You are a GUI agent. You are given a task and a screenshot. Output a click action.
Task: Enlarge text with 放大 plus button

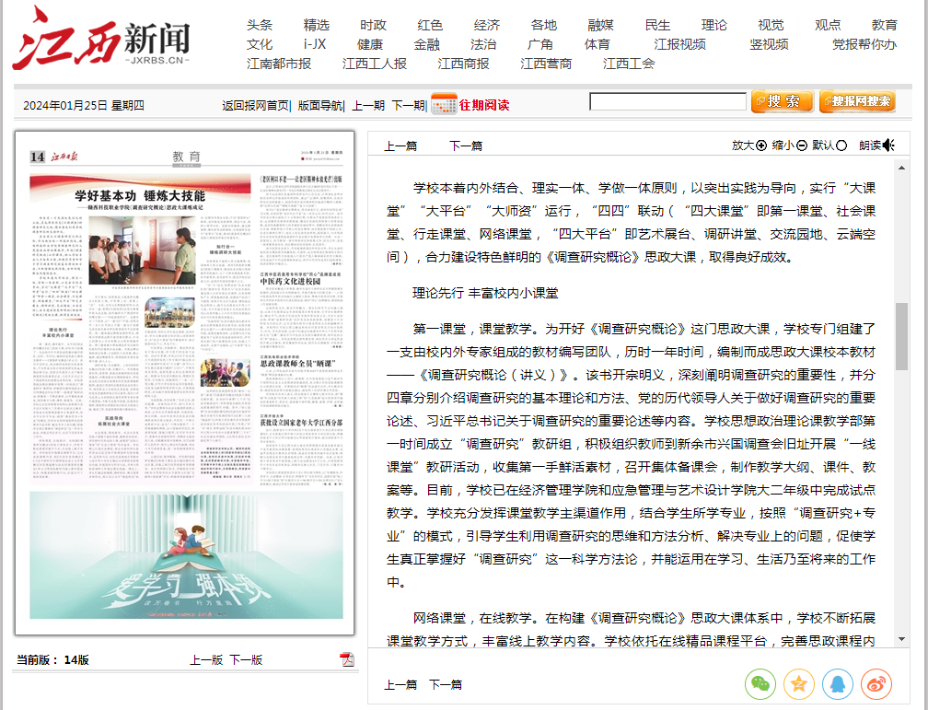coord(761,145)
